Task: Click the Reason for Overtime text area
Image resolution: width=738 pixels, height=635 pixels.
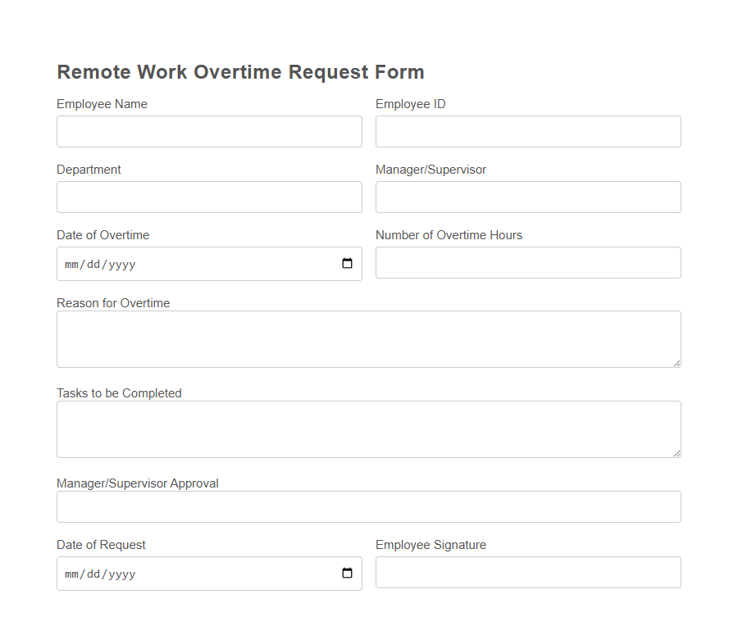Action: click(368, 338)
